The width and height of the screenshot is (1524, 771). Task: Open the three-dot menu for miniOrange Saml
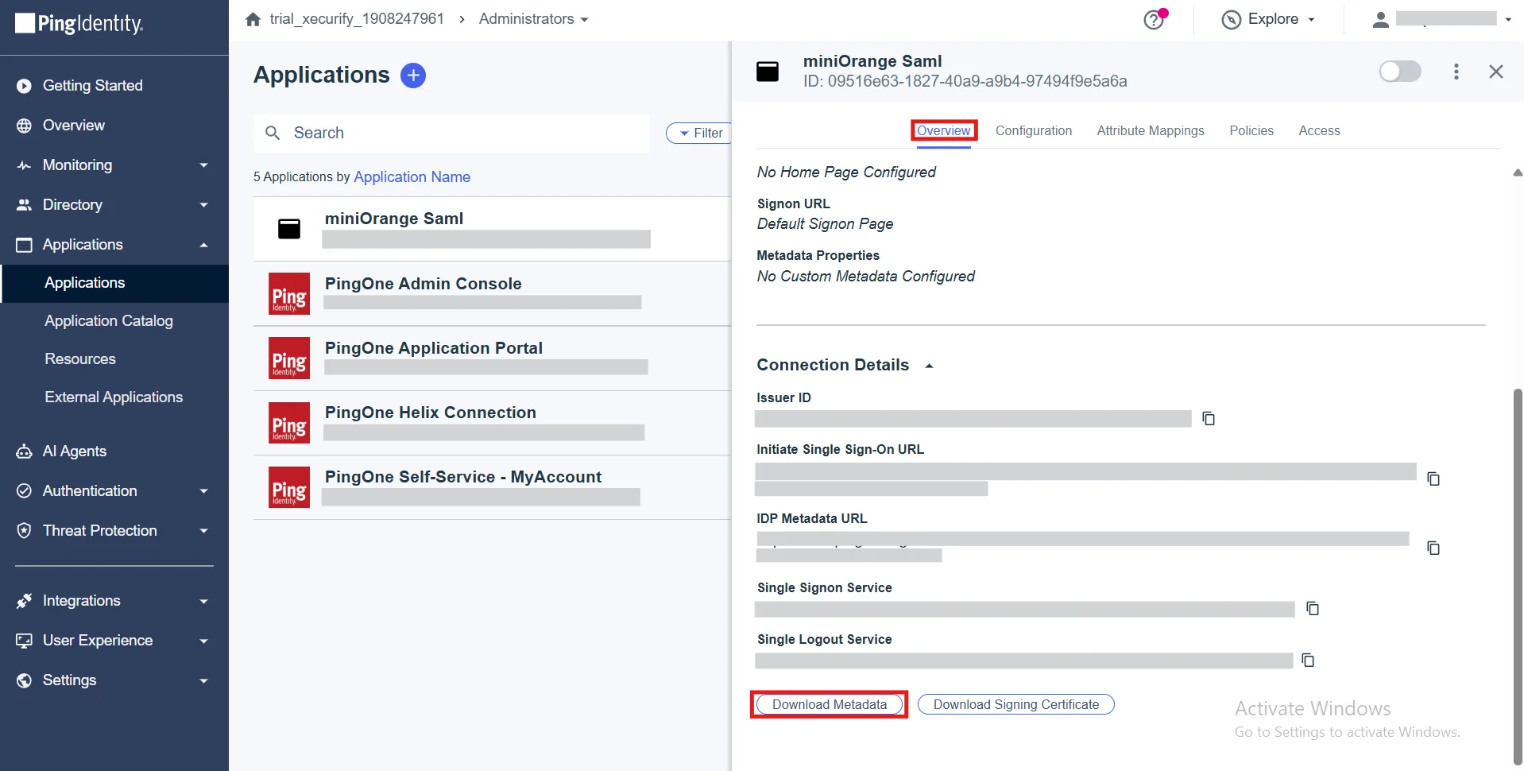[1456, 72]
